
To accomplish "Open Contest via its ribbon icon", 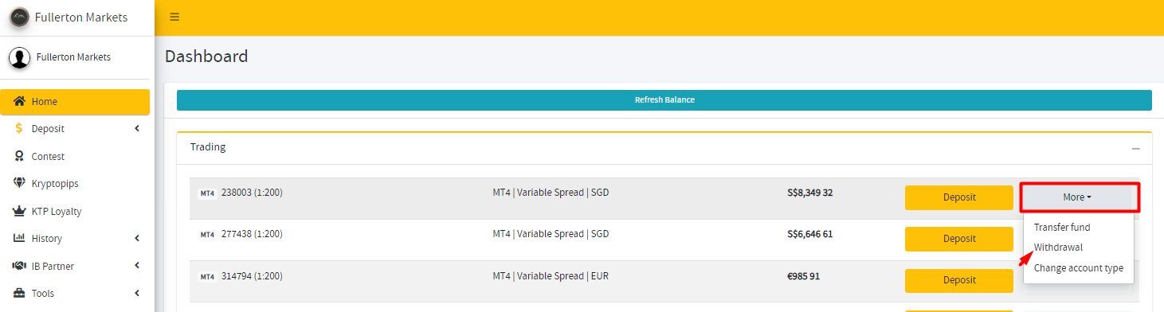I will (19, 156).
